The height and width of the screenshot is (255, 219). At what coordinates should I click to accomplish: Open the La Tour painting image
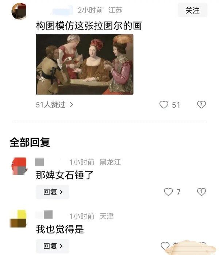[x=84, y=64]
